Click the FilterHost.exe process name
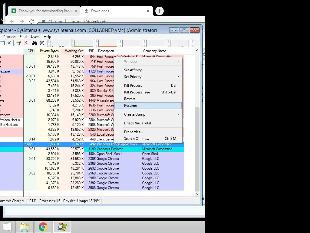The height and width of the screenshot is (233, 310). click(x=9, y=125)
